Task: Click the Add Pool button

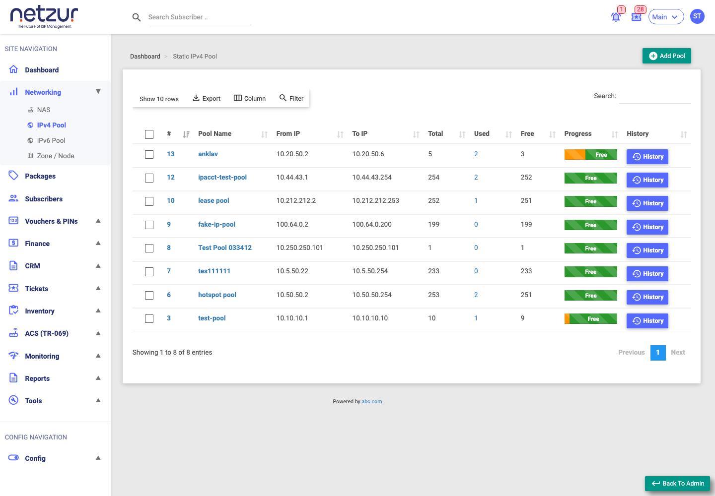Action: (x=666, y=56)
